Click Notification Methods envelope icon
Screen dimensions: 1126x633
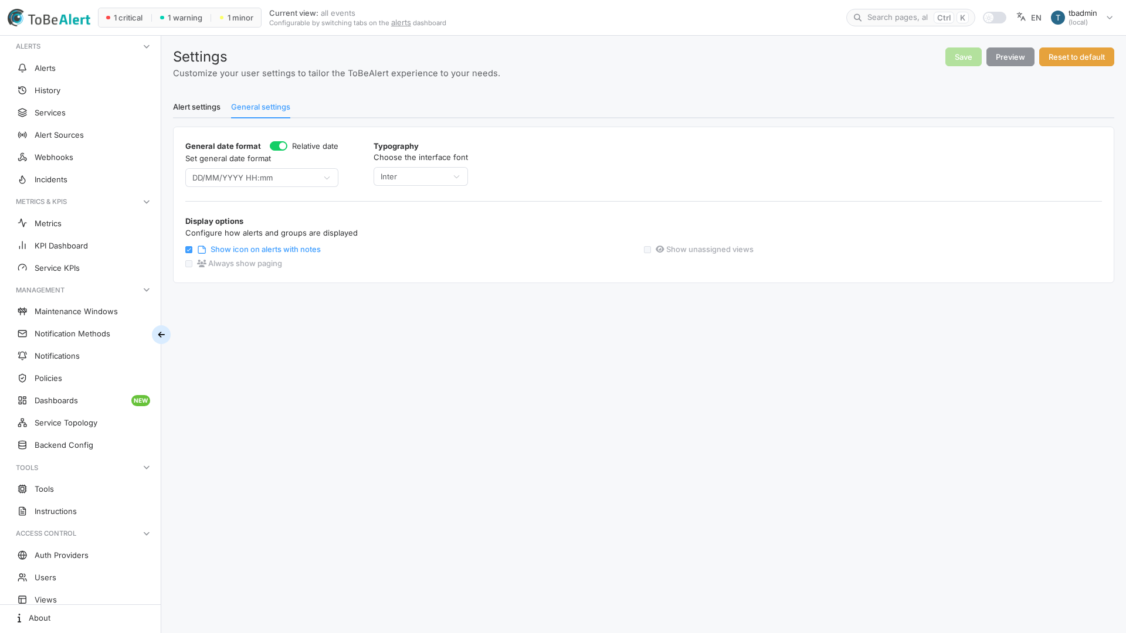(x=22, y=333)
